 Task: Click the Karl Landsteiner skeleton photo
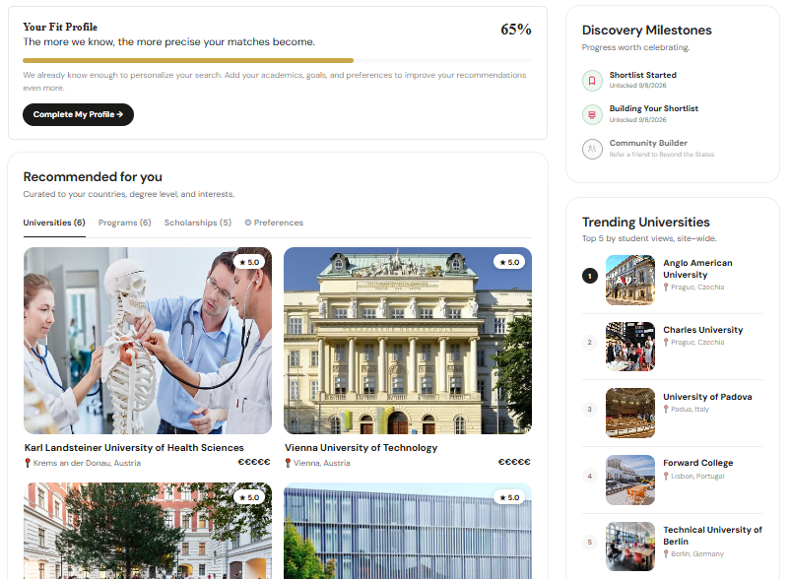point(148,341)
